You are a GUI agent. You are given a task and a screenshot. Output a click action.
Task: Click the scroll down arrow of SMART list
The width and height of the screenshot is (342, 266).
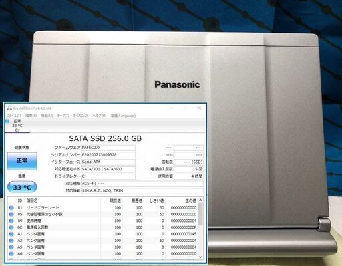point(200,257)
